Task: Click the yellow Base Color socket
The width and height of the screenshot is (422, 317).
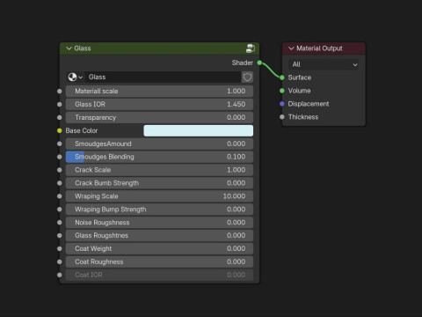Action: tap(60, 130)
